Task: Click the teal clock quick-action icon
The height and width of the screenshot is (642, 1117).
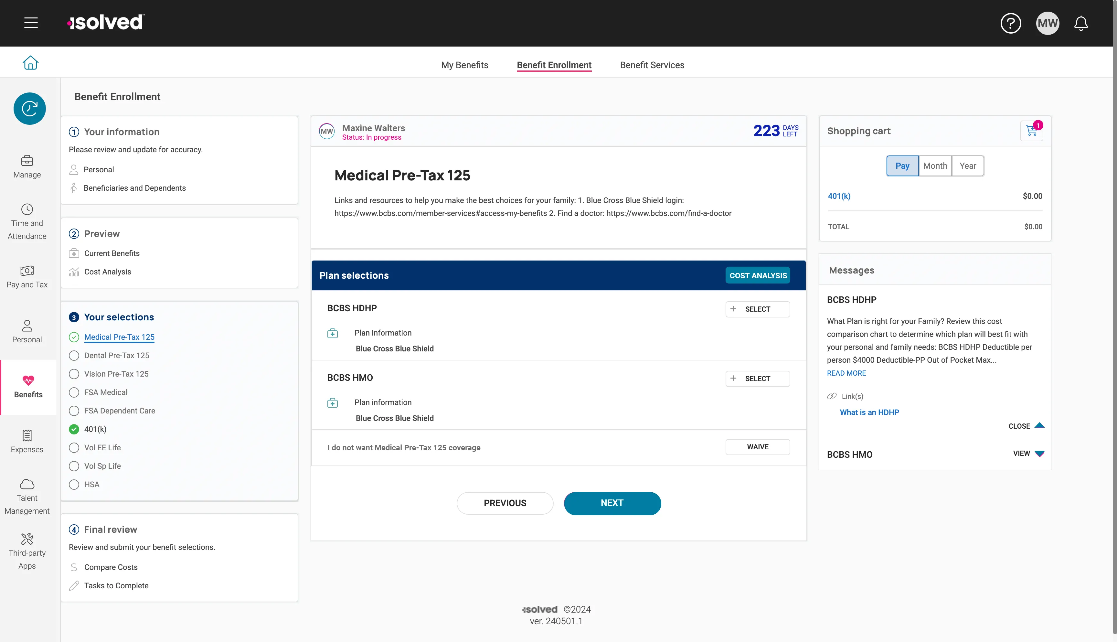Action: pos(29,109)
